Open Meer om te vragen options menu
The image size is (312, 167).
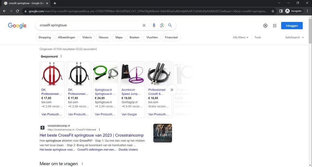(82, 164)
